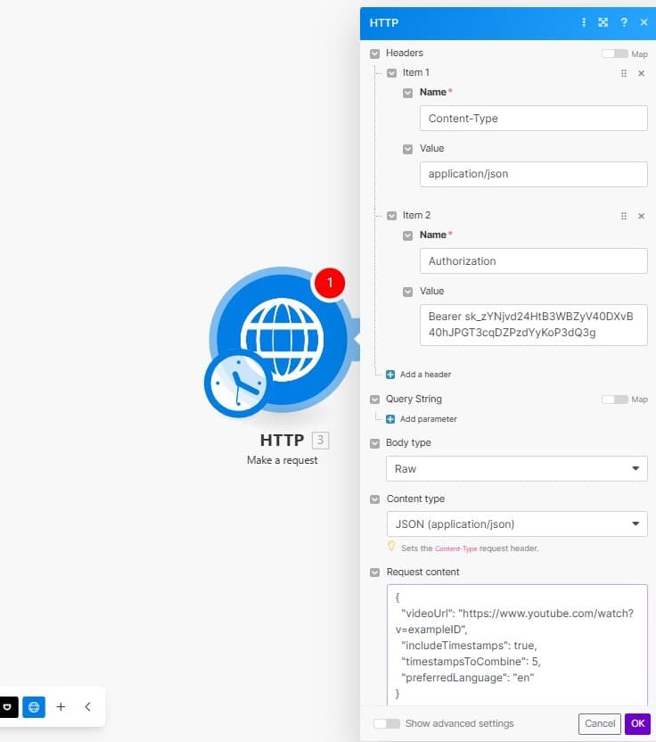Collapse the Value field of Item 2
The image size is (656, 742).
[x=407, y=292]
